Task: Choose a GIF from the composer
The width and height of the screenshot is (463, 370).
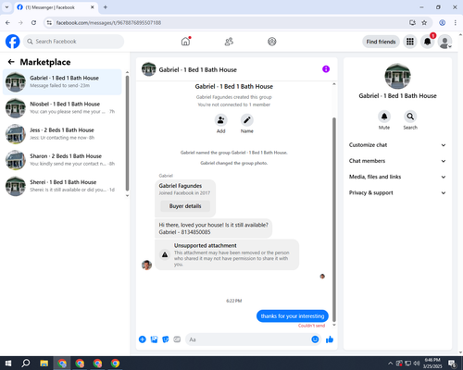Action: (177, 339)
